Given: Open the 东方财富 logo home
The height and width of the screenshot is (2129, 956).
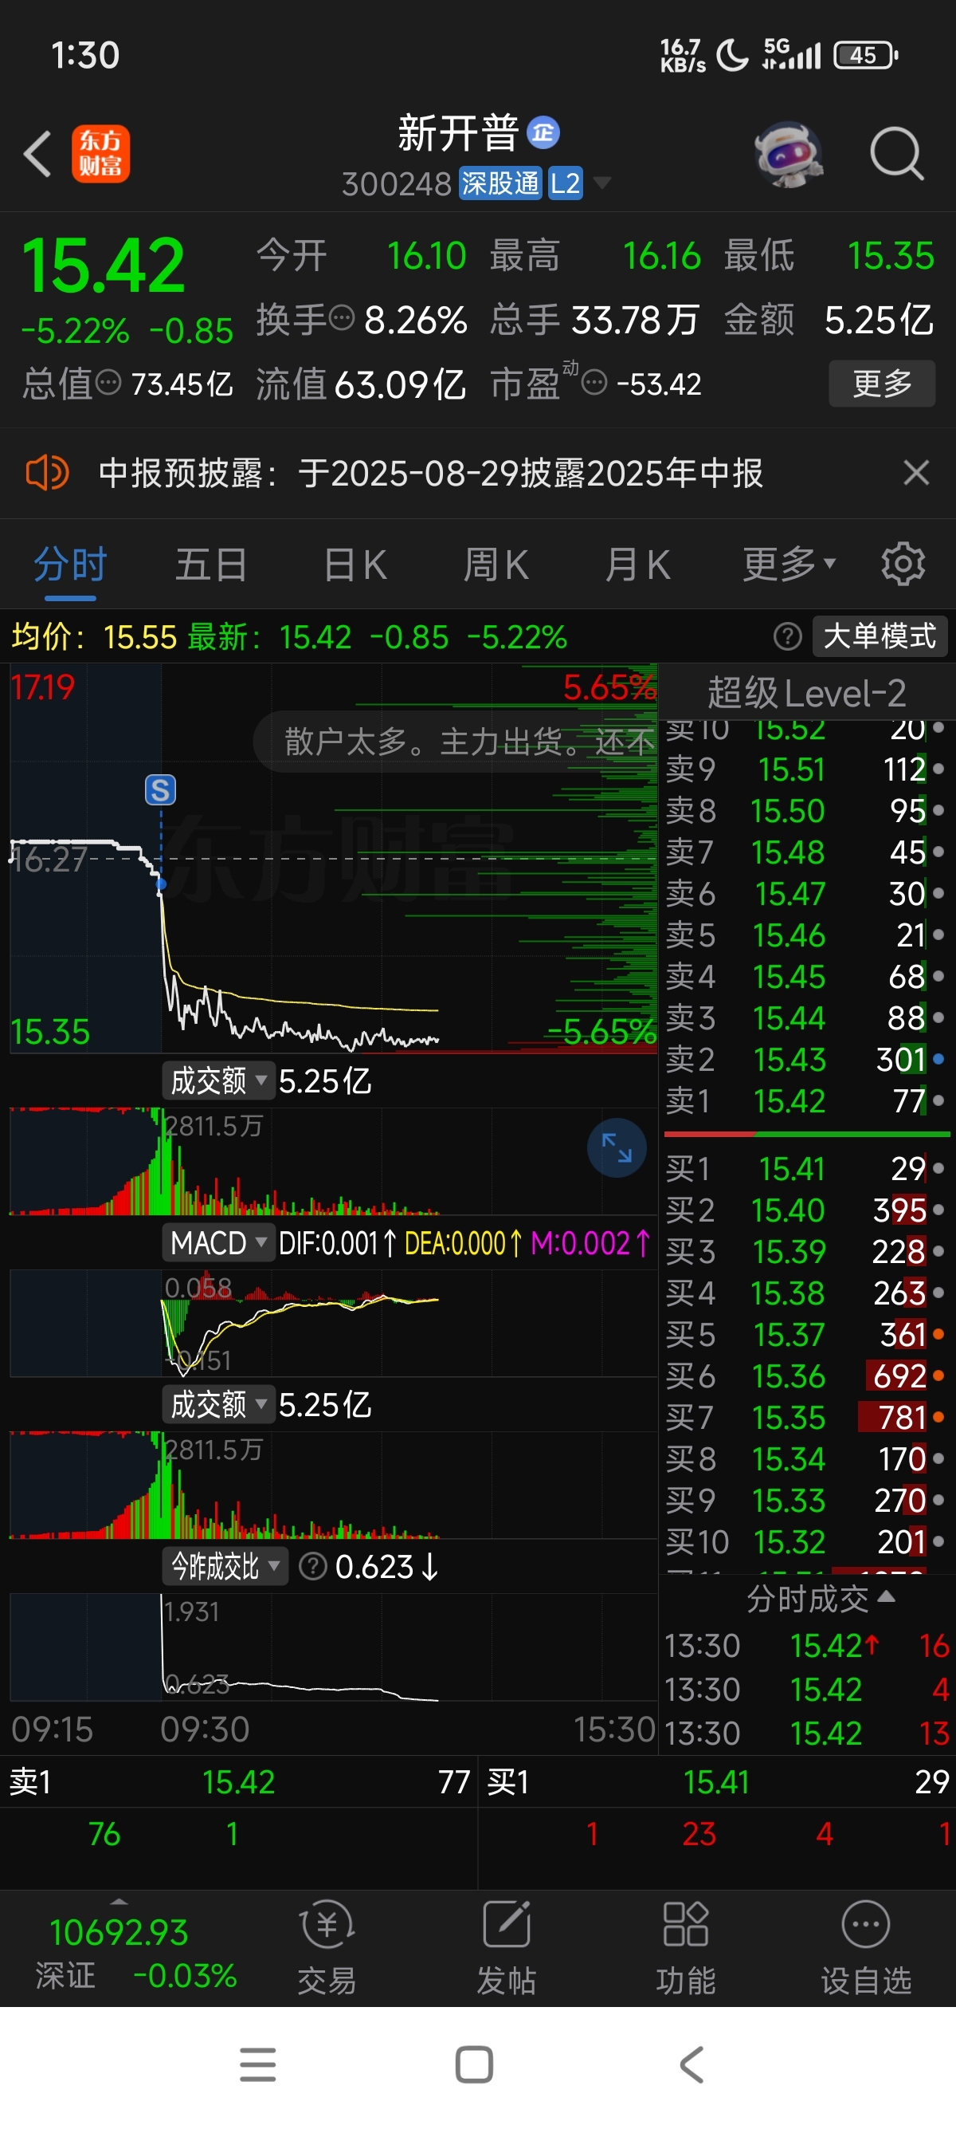Looking at the screenshot, I should (x=100, y=154).
